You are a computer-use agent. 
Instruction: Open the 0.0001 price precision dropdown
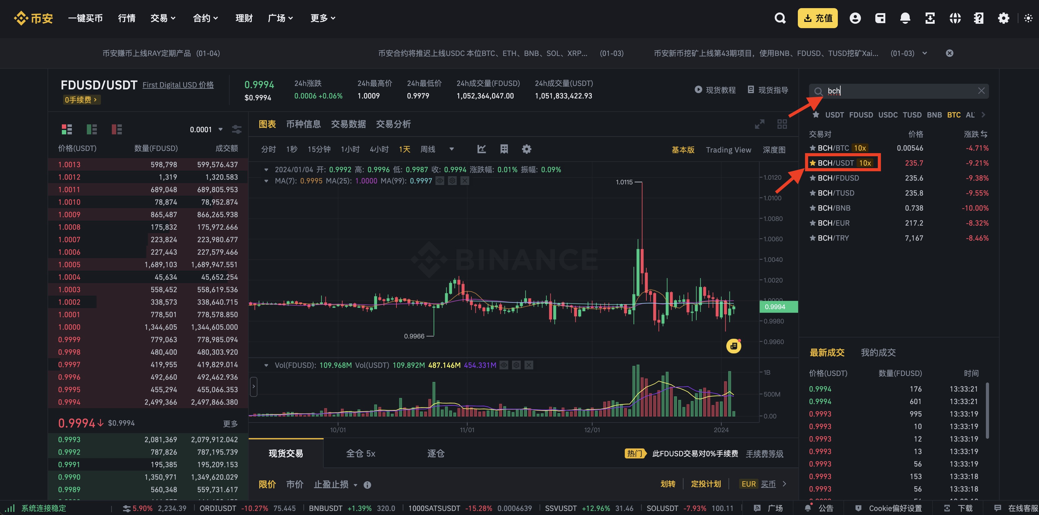pos(206,130)
